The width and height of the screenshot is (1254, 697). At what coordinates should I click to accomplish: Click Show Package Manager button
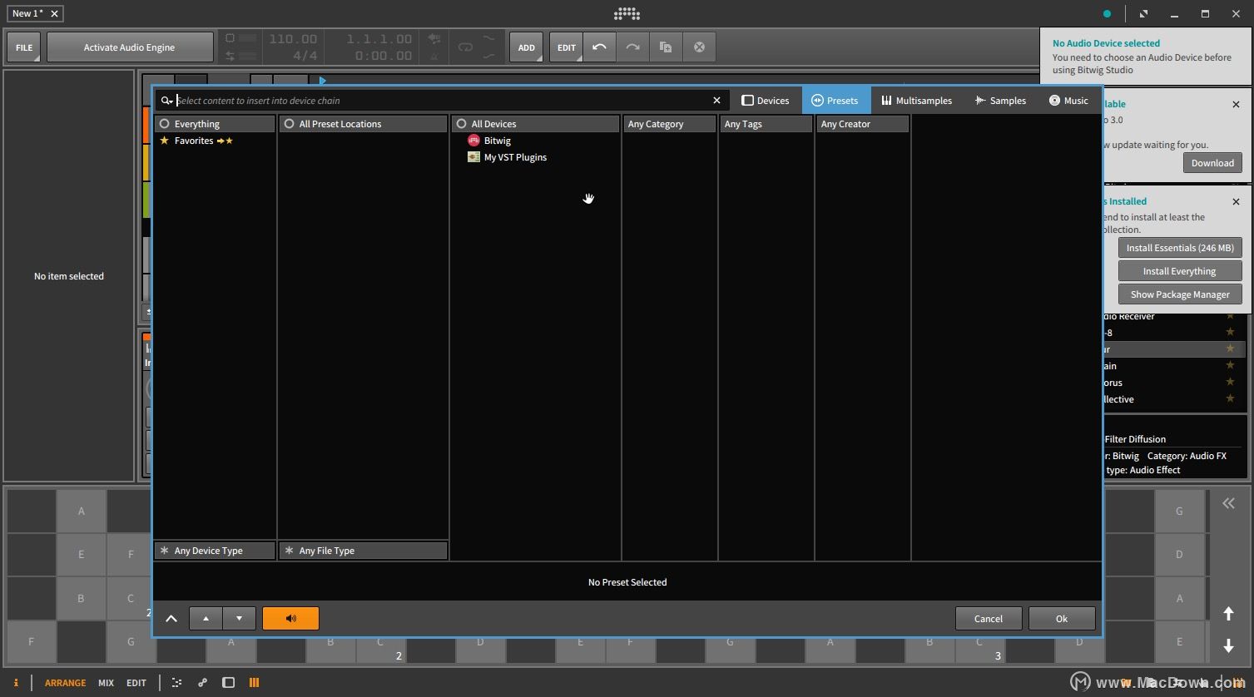tap(1180, 294)
